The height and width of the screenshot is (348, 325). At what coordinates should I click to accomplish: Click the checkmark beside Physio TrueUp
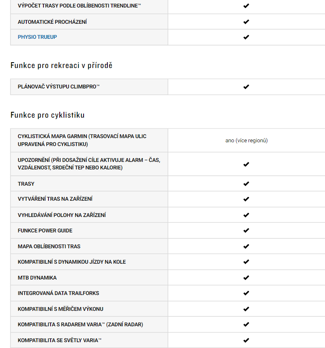coord(246,37)
